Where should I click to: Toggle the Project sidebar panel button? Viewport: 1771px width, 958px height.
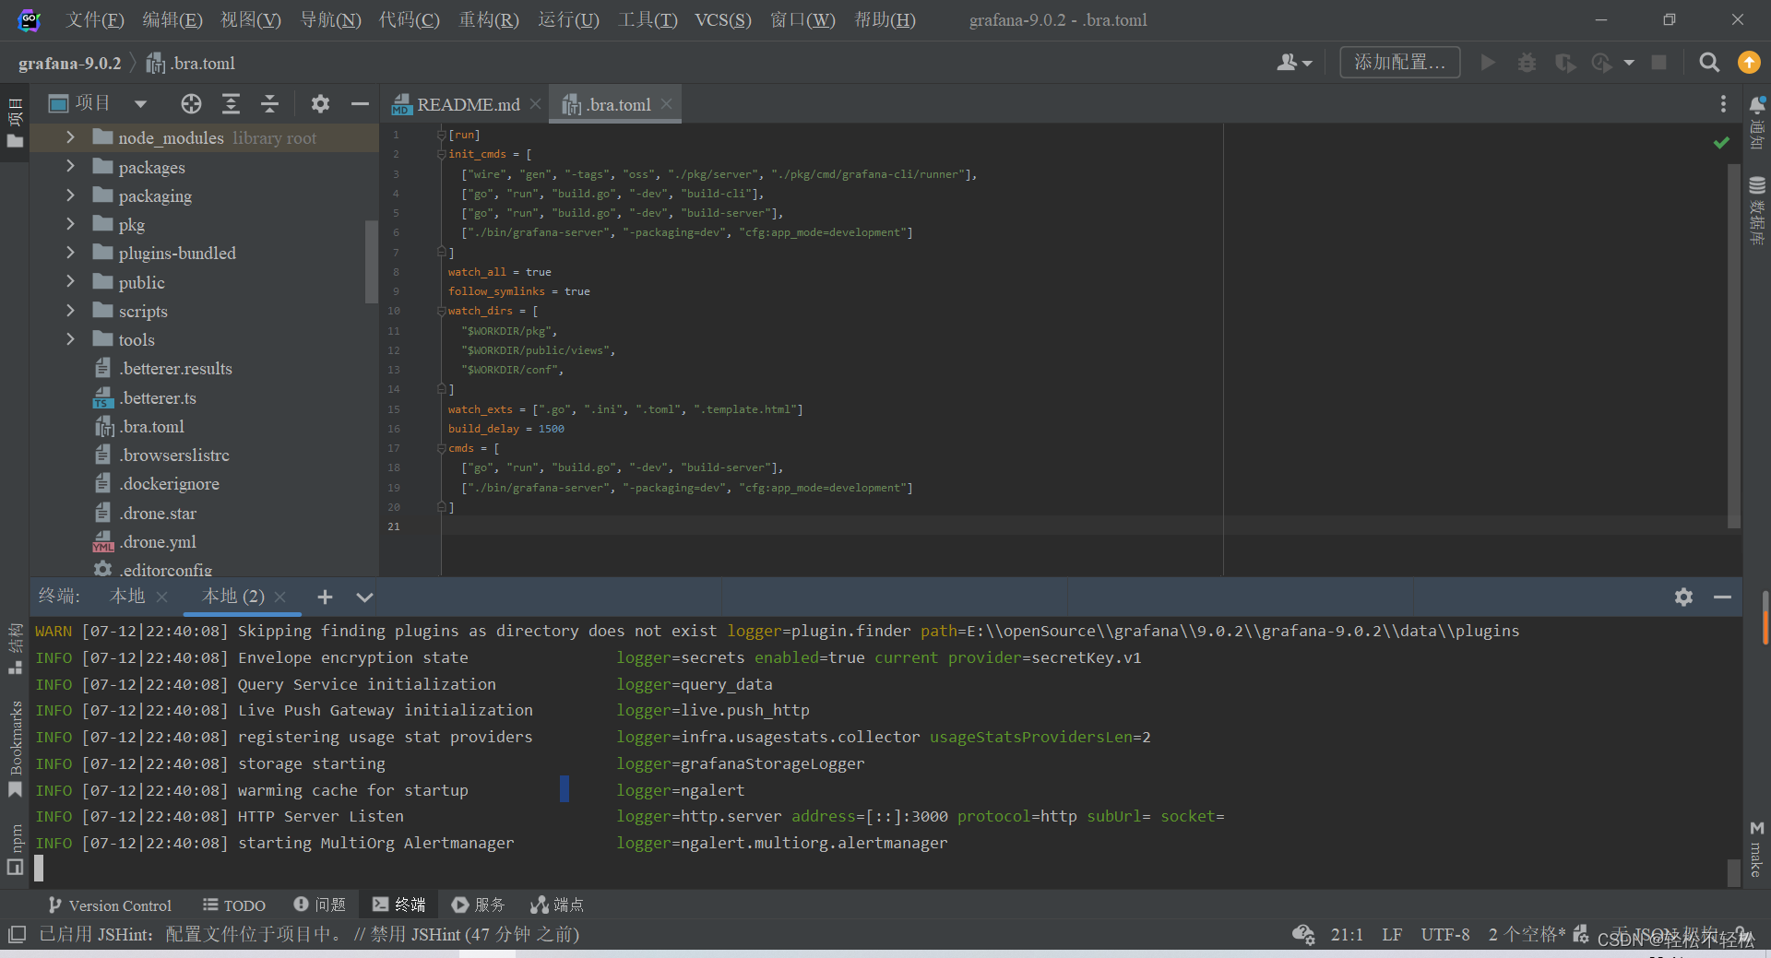tap(15, 123)
